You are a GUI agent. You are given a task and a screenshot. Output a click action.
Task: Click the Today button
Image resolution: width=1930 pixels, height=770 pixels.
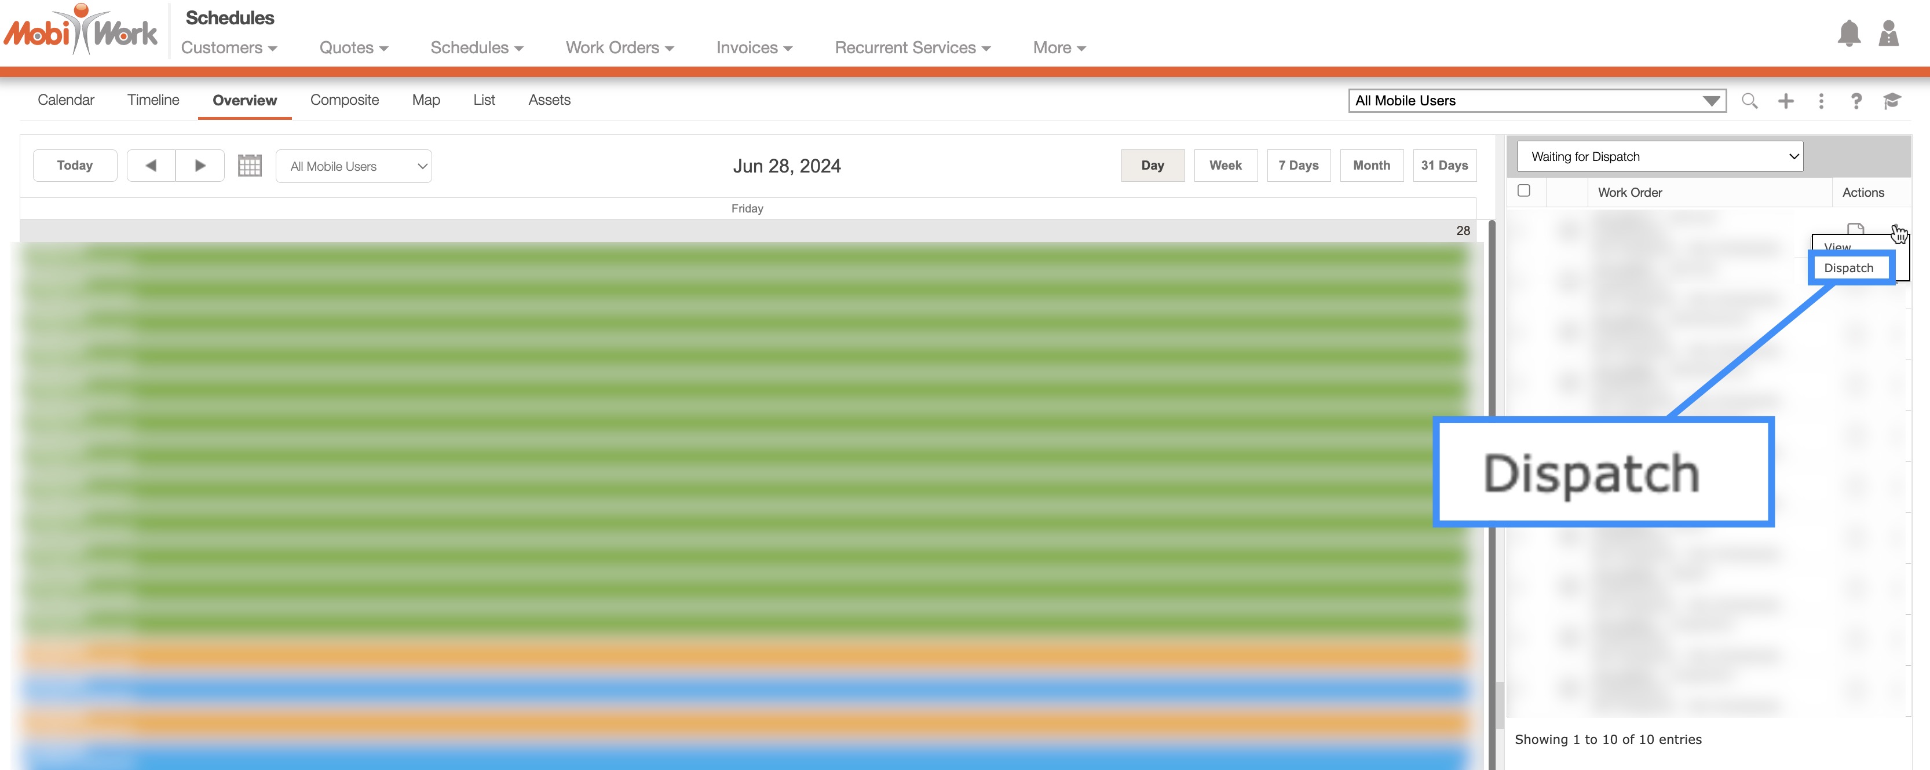(75, 166)
